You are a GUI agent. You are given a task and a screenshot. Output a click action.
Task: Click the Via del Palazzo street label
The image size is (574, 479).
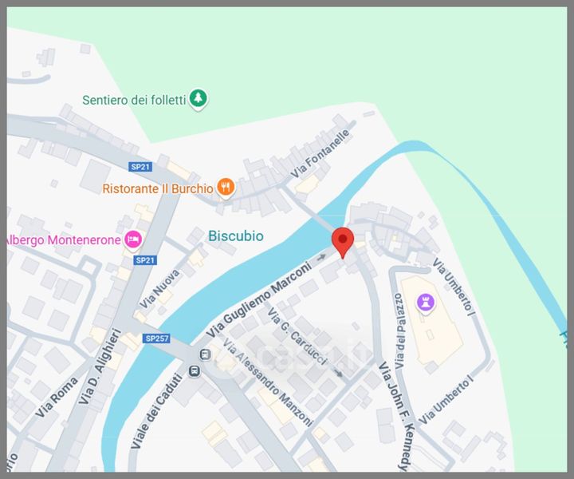click(399, 331)
